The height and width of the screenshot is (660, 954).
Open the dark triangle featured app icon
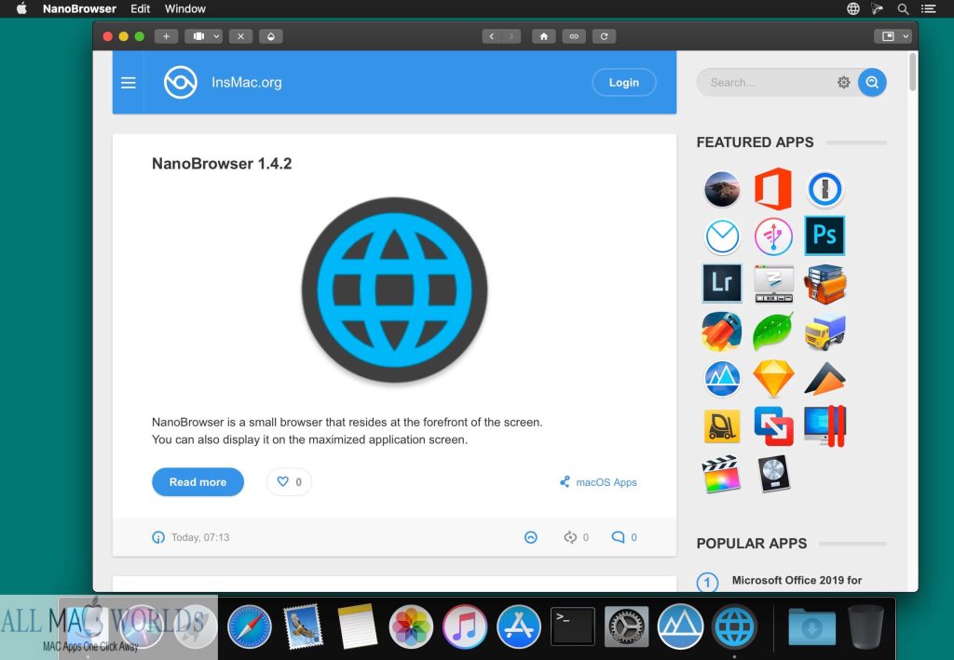[x=825, y=379]
